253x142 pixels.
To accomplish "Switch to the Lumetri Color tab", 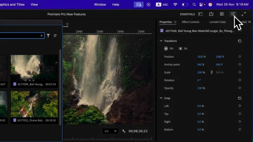I will (x=218, y=22).
